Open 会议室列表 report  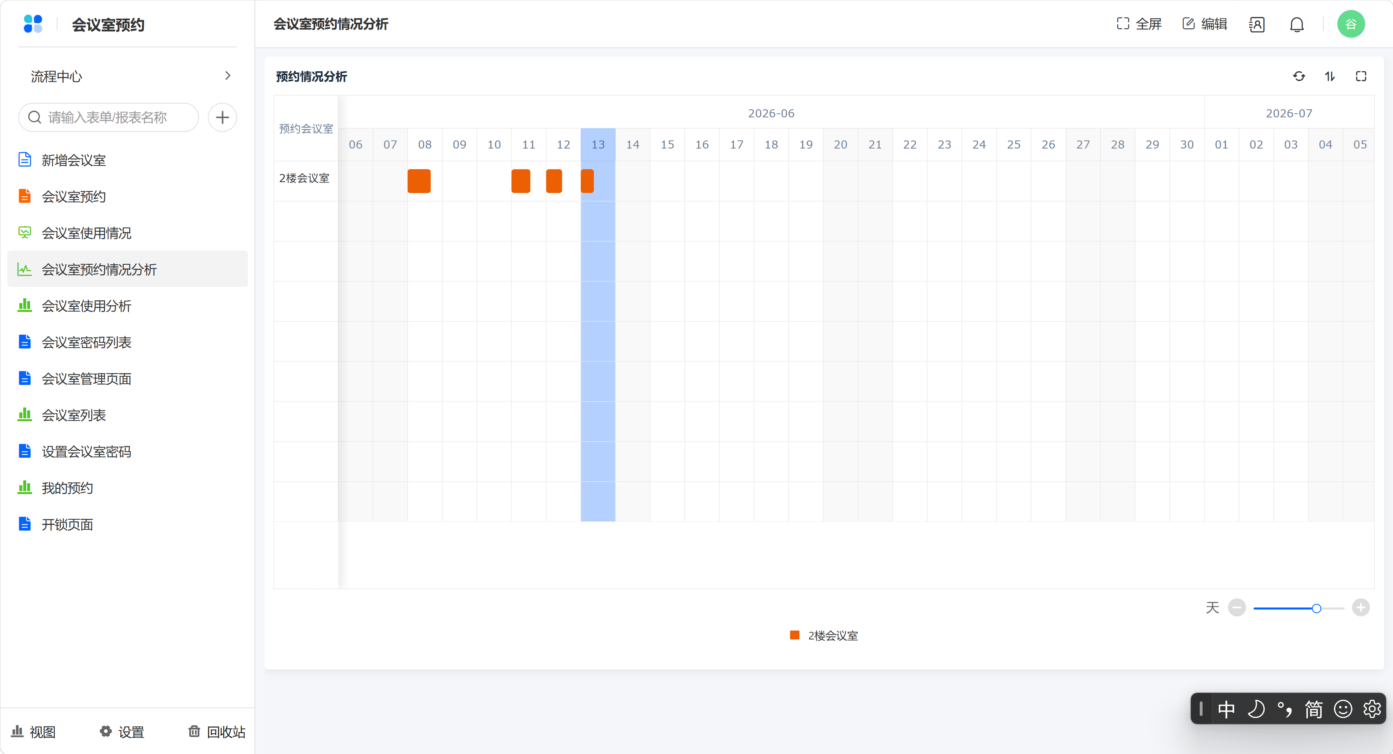pos(128,415)
